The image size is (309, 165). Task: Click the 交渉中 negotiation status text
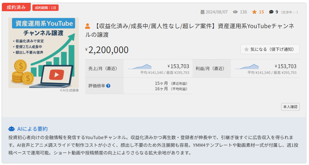289,12
